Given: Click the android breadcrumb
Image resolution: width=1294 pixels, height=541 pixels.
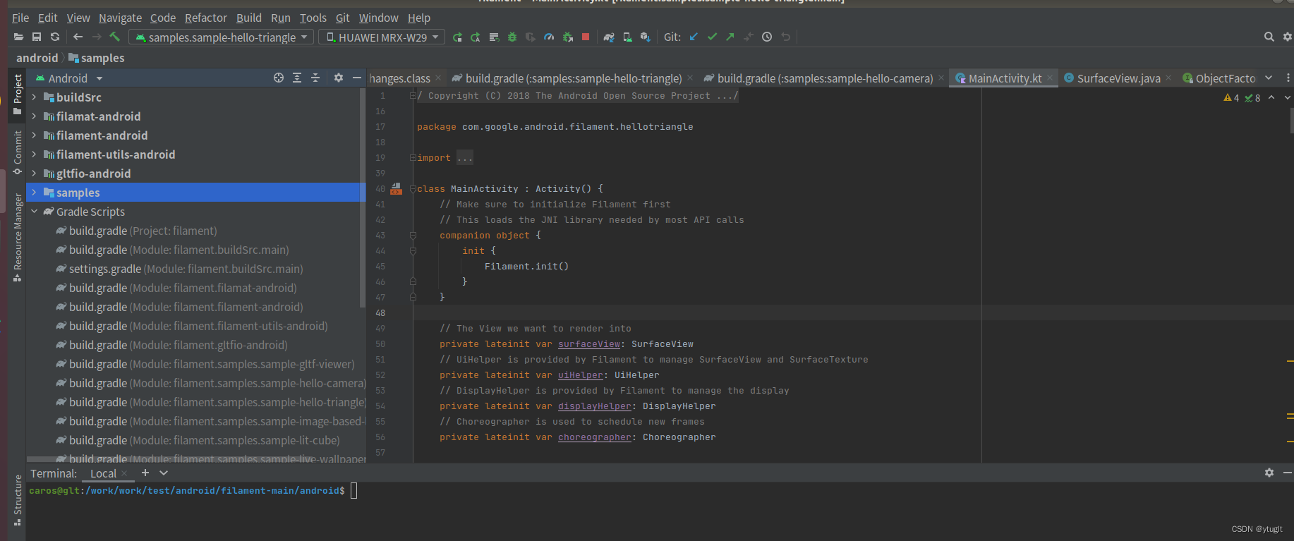Looking at the screenshot, I should tap(37, 58).
